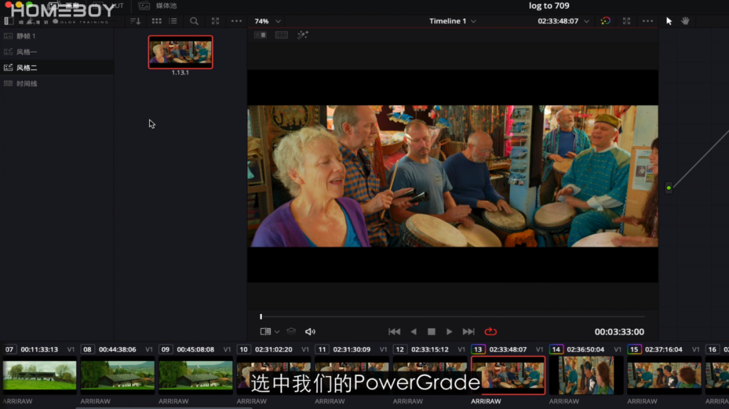Switch gallery to thumbnail grid view

[157, 21]
